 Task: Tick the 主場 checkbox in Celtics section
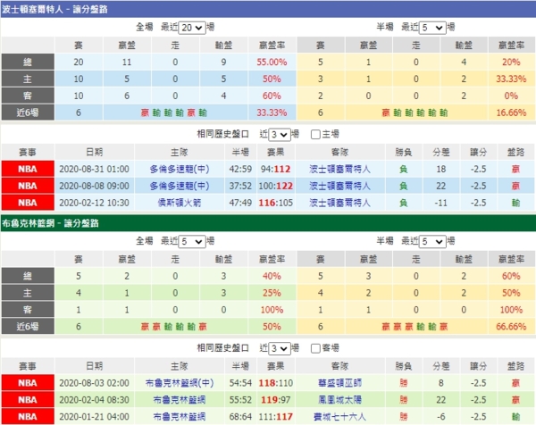click(x=315, y=135)
